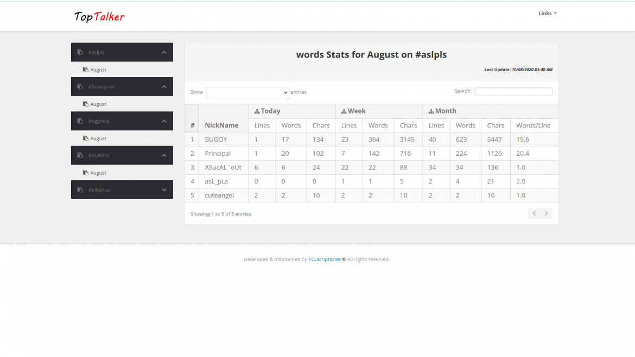Collapse the #maldito sidebar section
Image resolution: width=635 pixels, height=357 pixels.
click(164, 155)
